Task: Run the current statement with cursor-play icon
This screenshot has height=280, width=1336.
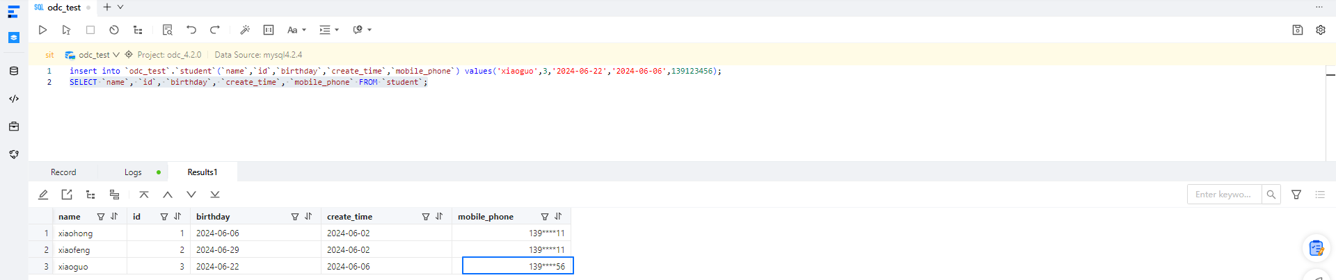Action: click(x=66, y=30)
